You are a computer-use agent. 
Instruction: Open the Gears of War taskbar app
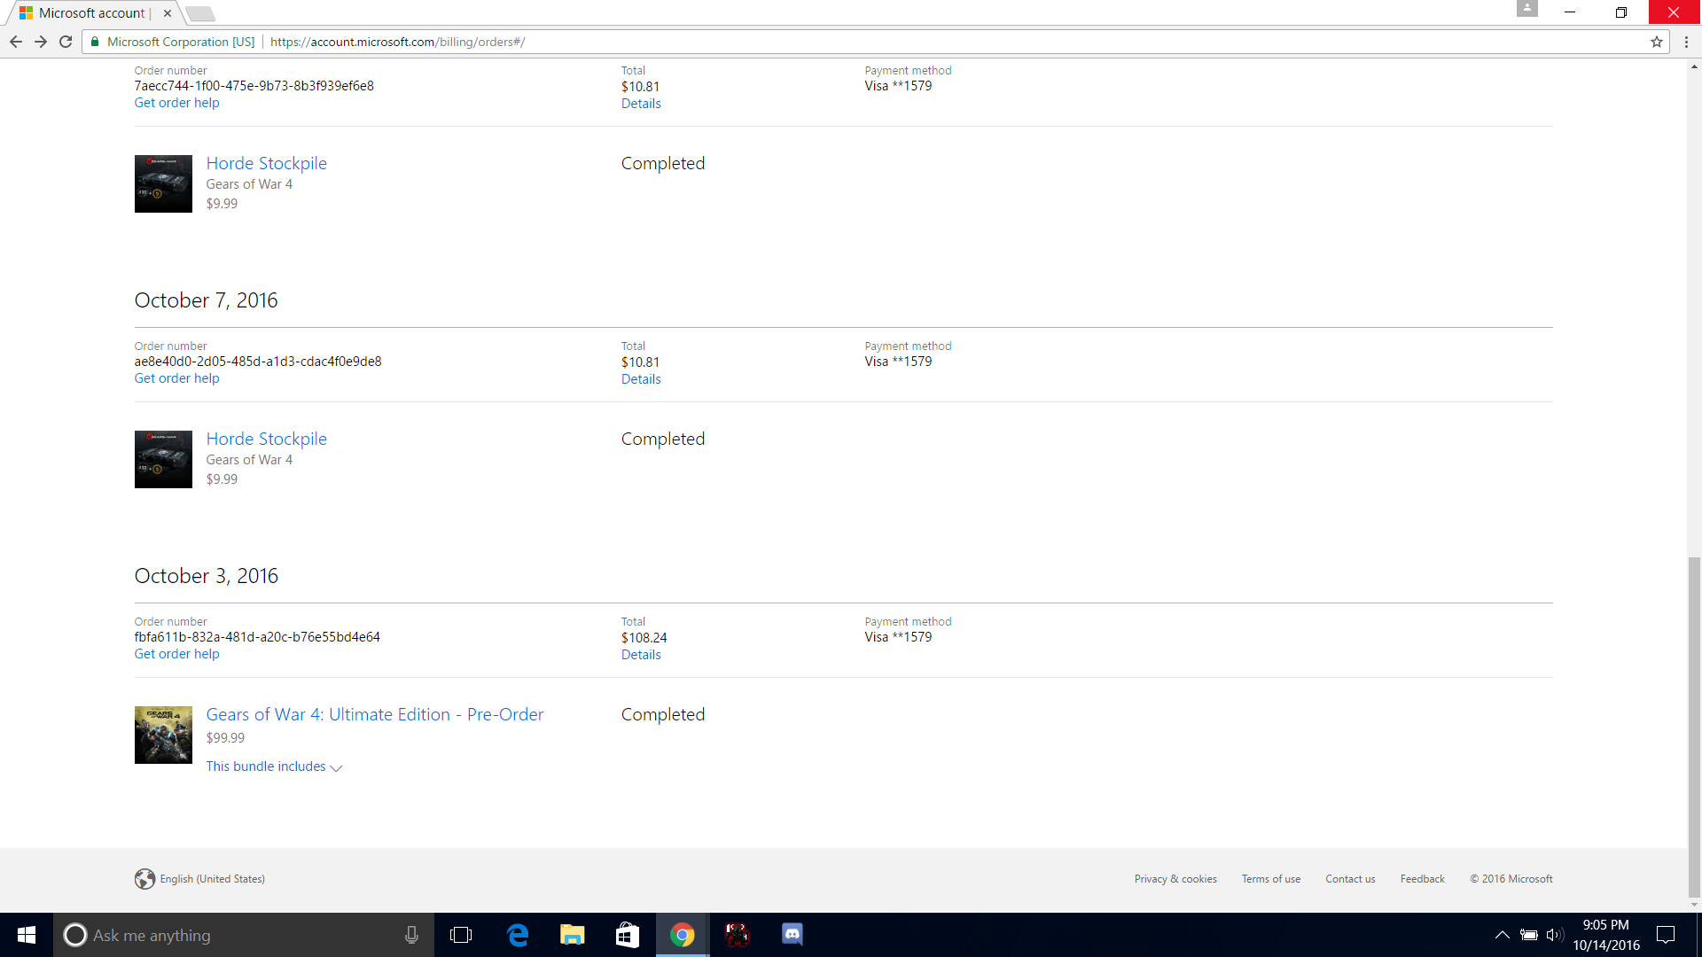pyautogui.click(x=738, y=935)
